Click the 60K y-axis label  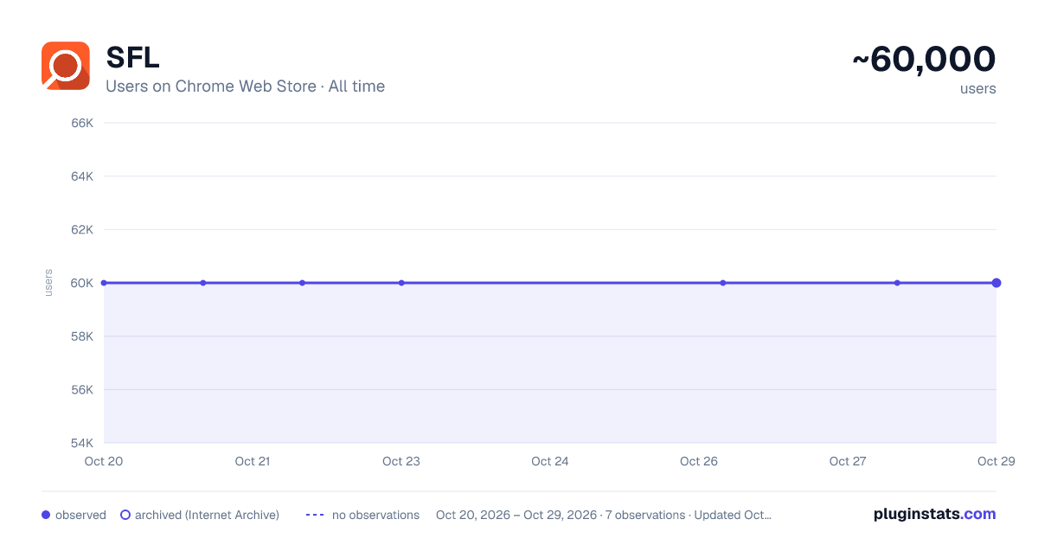[x=82, y=283]
